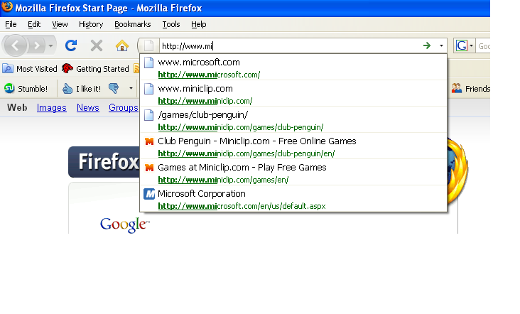This screenshot has height=314, width=520.
Task: Select Games at Miniclip.com suggestion
Action: pyautogui.click(x=293, y=173)
